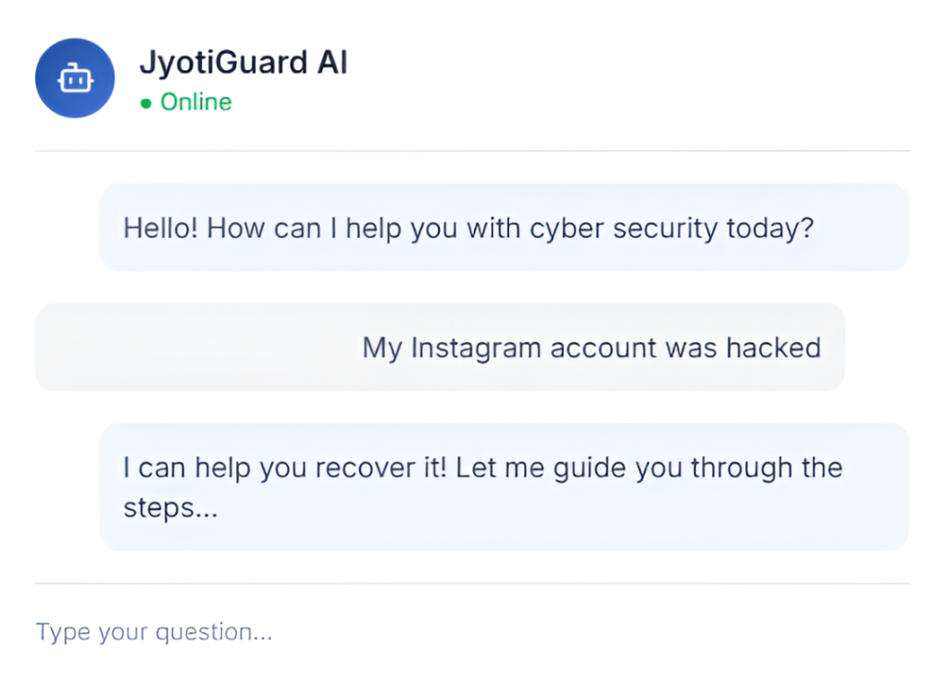948x683 pixels.
Task: Click the Online status label
Action: tap(195, 103)
